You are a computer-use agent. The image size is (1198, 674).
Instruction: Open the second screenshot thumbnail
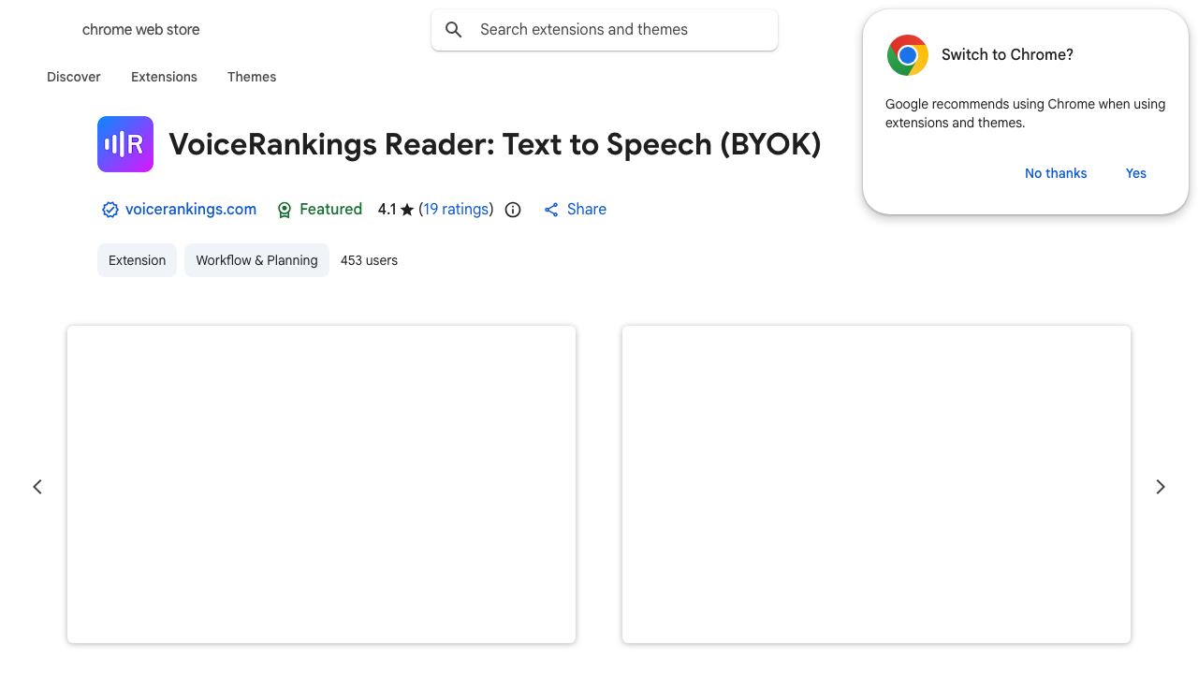876,484
